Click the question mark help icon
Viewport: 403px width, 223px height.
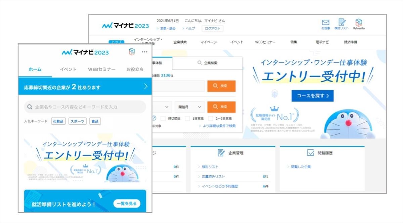[x=154, y=118]
